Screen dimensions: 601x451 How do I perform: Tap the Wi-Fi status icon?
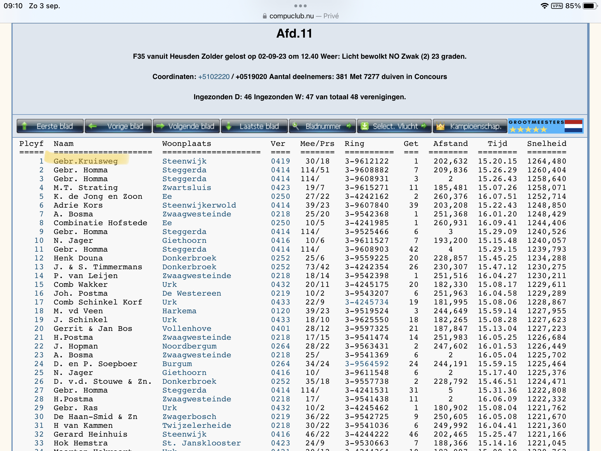[544, 6]
